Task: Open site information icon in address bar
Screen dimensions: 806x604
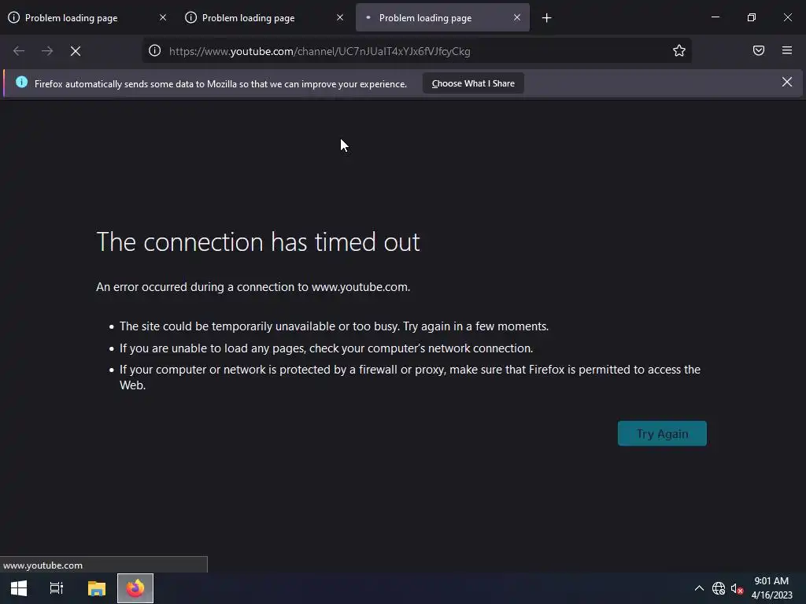Action: (155, 50)
